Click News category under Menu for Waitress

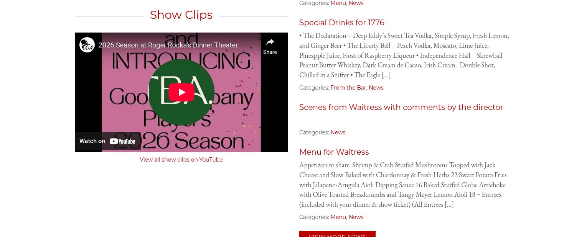[x=356, y=217]
